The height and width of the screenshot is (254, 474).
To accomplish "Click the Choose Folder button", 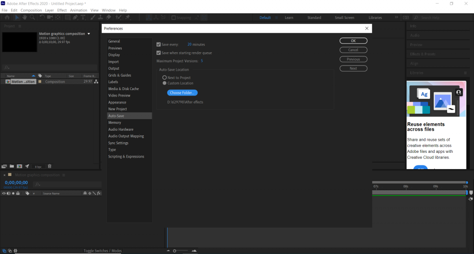I will pyautogui.click(x=182, y=93).
